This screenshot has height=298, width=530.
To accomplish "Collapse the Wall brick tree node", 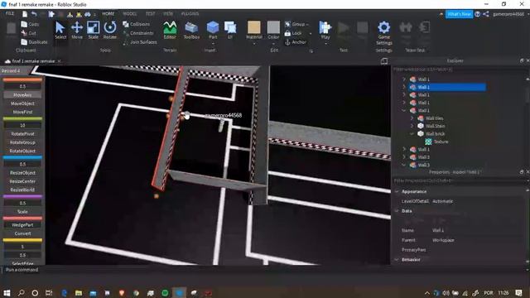I will 412,134.
